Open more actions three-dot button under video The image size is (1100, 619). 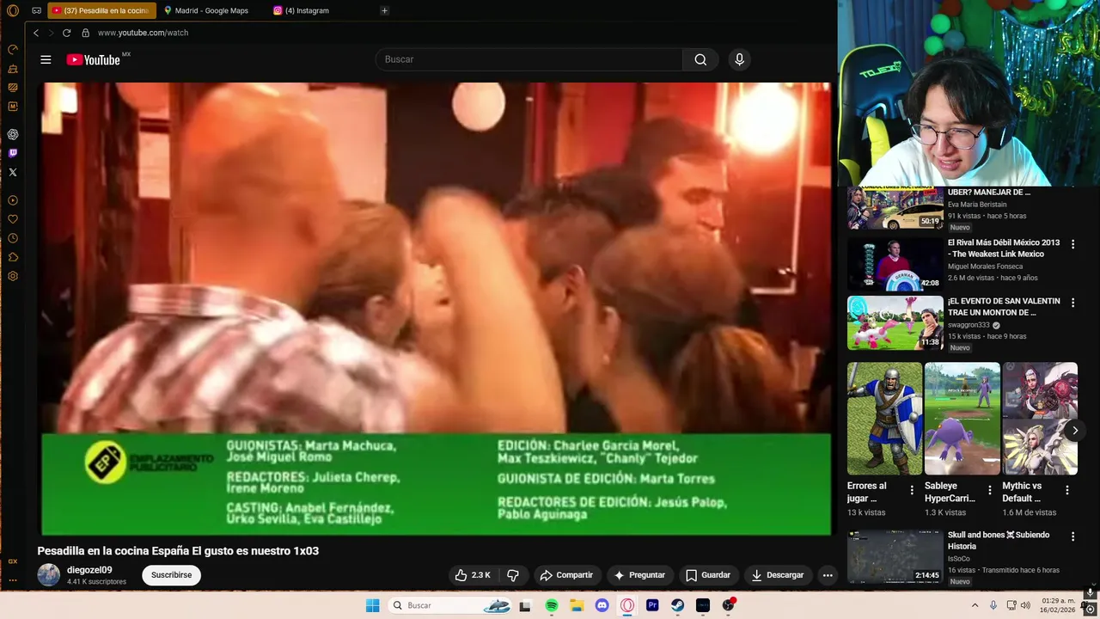(x=828, y=575)
